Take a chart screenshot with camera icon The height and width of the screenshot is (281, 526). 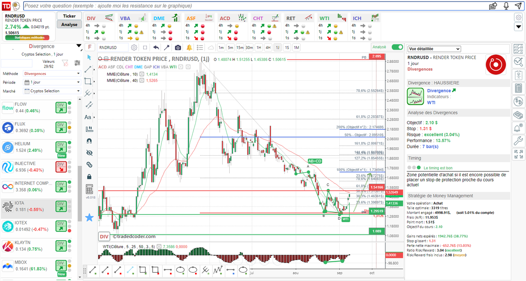pyautogui.click(x=178, y=47)
